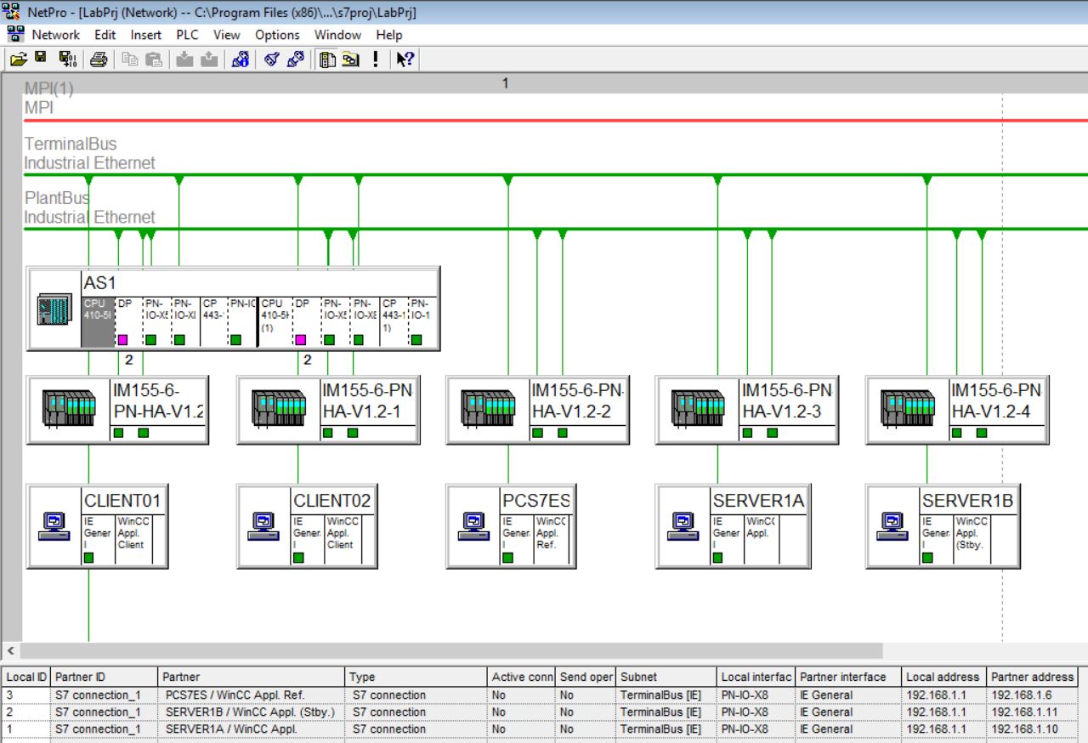Click the Save and Compile toolbar icon

click(x=67, y=60)
